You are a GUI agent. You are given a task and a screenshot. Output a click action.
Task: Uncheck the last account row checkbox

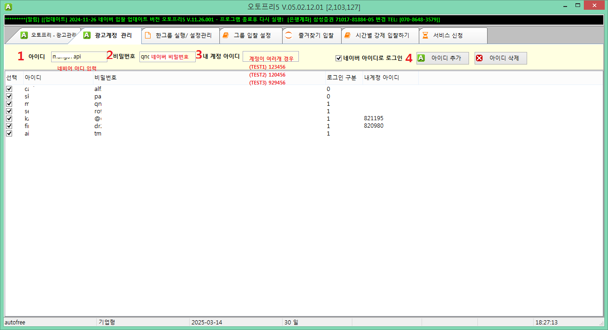pyautogui.click(x=9, y=133)
